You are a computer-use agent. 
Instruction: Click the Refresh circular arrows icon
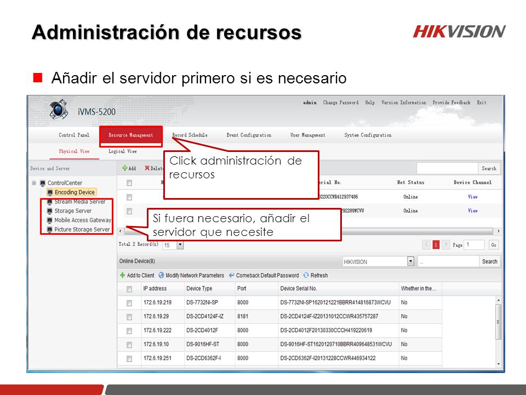tap(306, 275)
